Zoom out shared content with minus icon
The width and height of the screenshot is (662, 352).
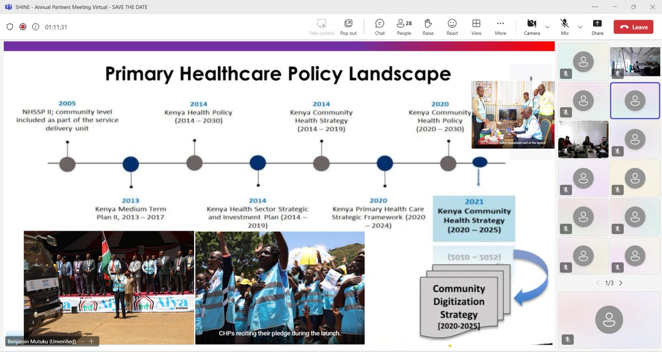coord(82,341)
